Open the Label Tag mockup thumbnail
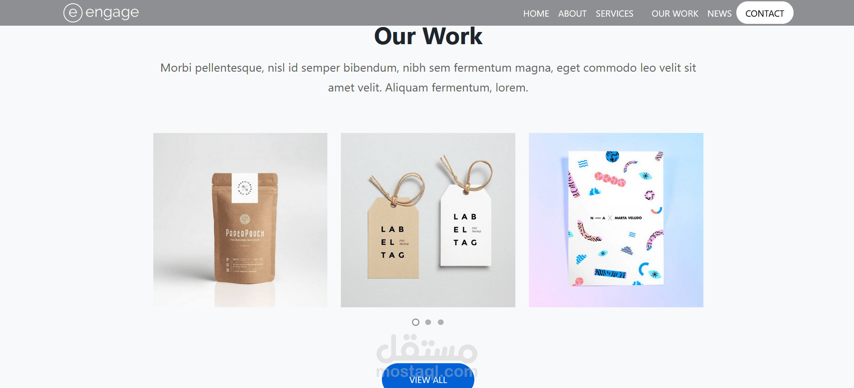Image resolution: width=854 pixels, height=388 pixels. coord(428,220)
